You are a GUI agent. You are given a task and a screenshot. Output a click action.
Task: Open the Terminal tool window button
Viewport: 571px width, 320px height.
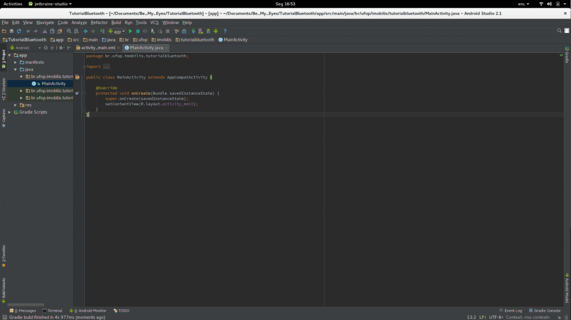coord(52,311)
